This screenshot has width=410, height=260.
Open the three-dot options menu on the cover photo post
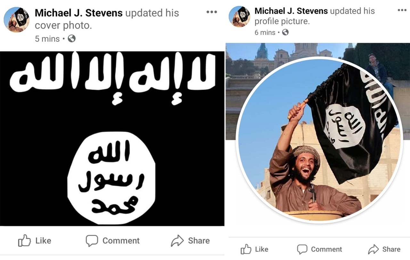coord(212,12)
